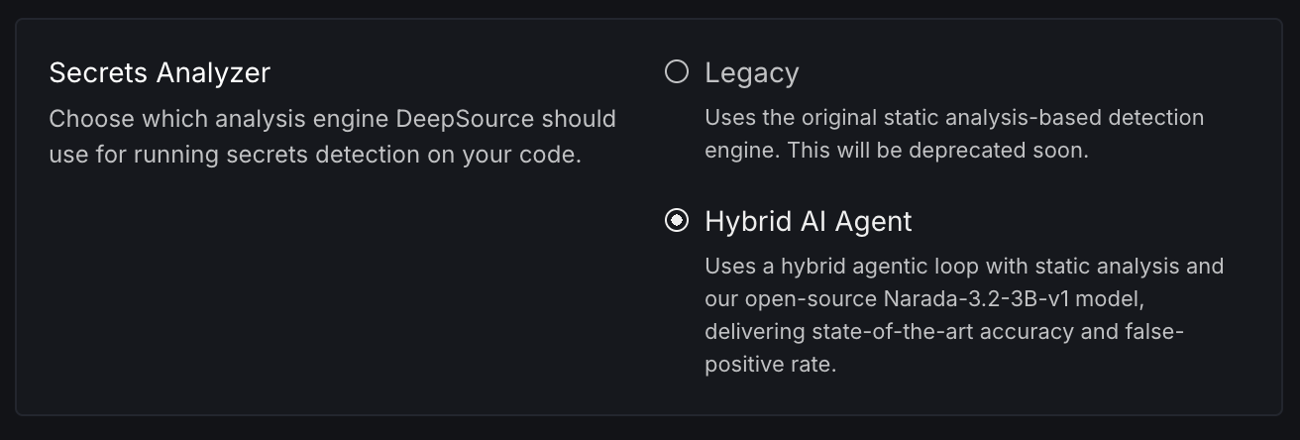
Task: Click the Hybrid AI Agent label text
Action: 809,221
